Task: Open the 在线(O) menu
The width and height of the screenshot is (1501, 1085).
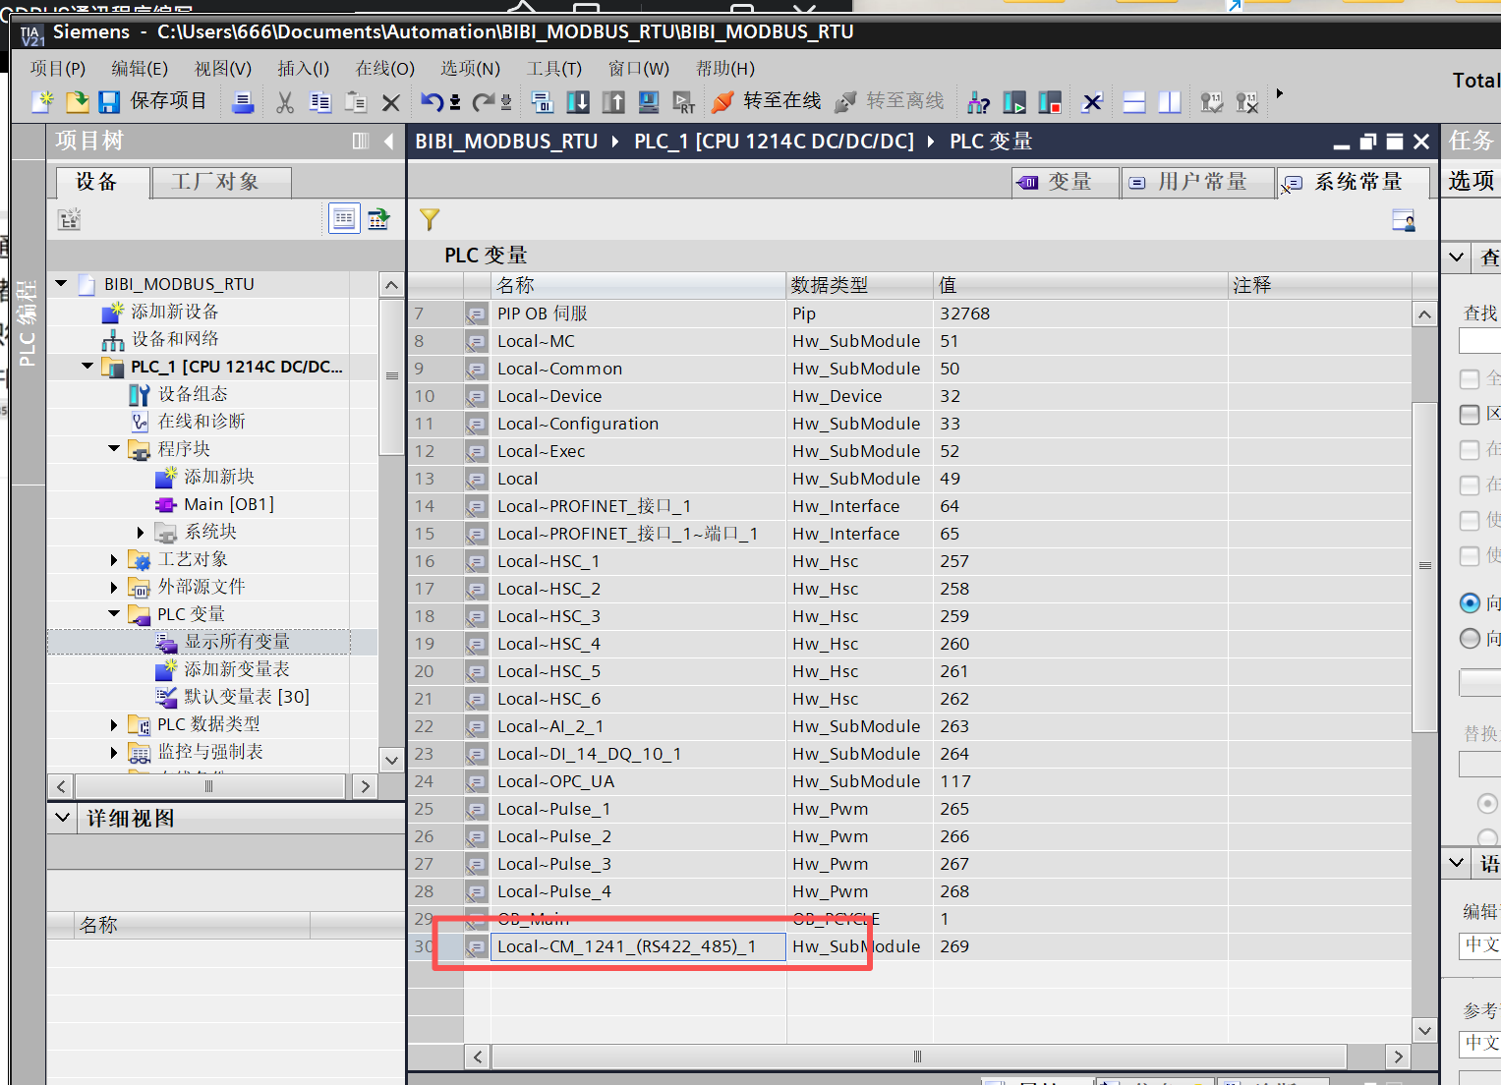Action: pos(385,68)
